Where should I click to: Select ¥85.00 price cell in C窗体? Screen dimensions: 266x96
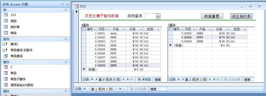click(221, 41)
